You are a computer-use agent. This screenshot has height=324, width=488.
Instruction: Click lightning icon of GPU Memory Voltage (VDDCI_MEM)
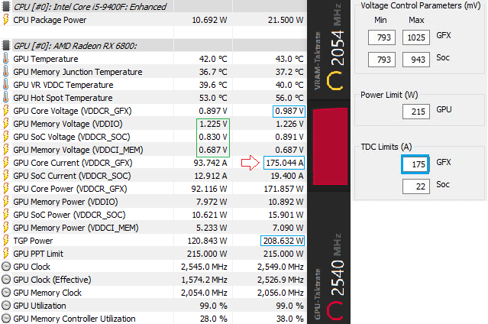click(6, 150)
